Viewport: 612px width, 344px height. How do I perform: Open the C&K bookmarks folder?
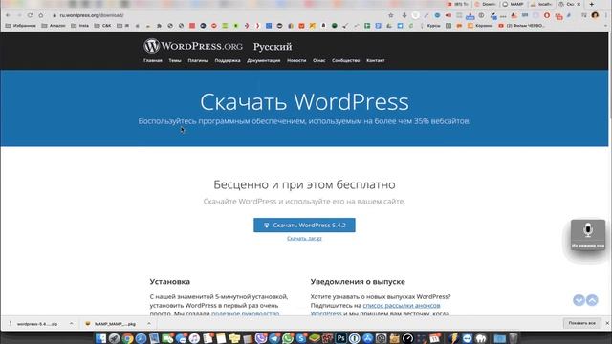(102, 26)
